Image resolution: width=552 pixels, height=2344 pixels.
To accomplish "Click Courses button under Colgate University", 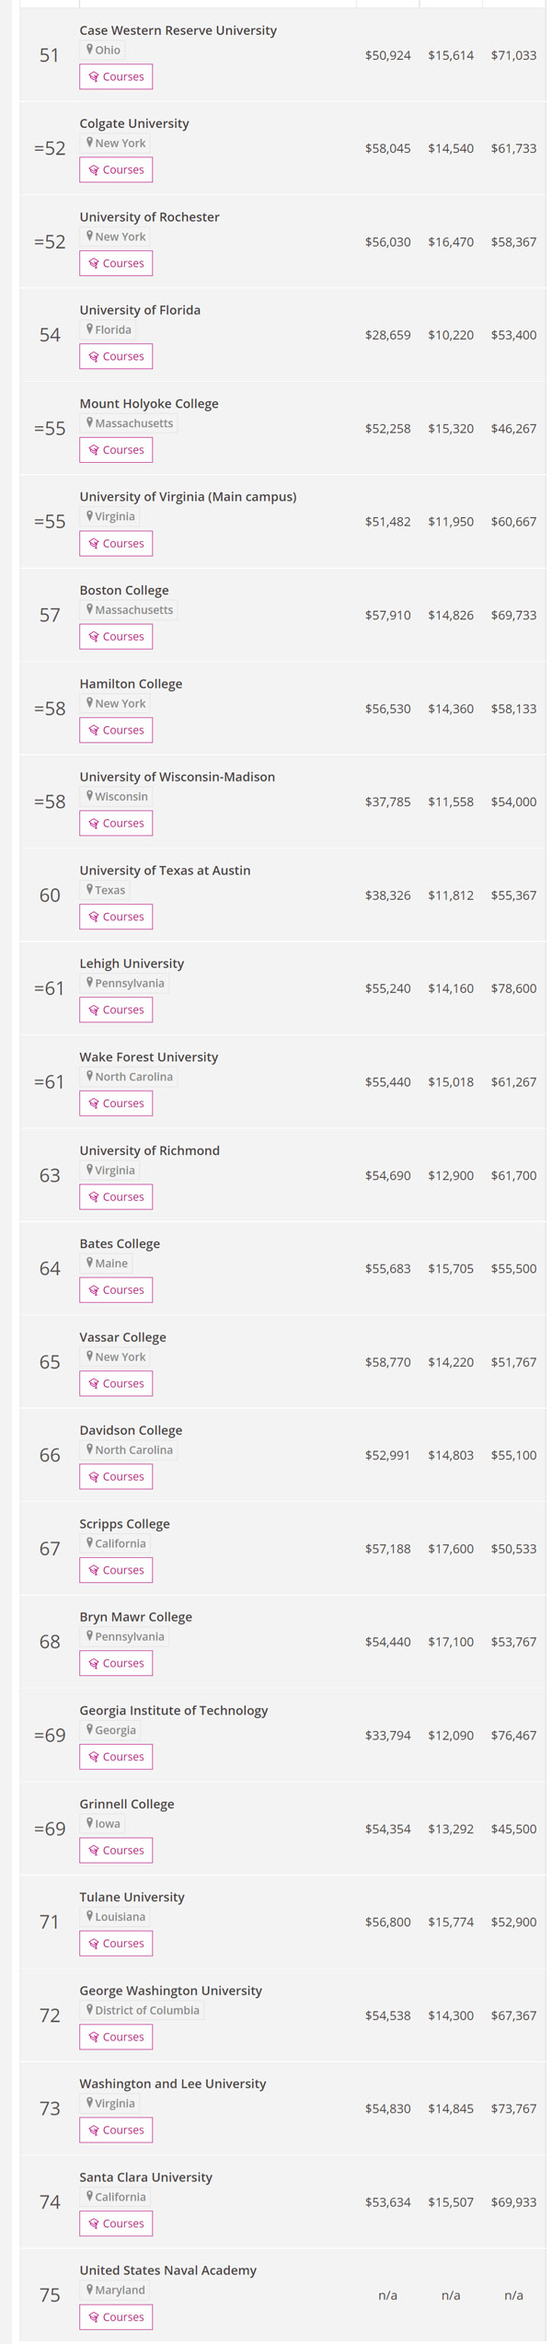I will (116, 170).
